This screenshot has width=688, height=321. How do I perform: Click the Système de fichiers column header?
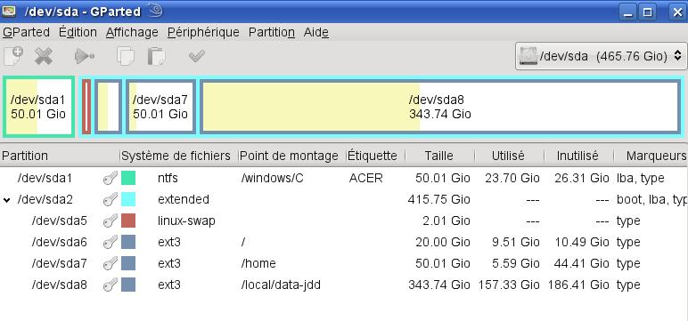click(x=176, y=156)
